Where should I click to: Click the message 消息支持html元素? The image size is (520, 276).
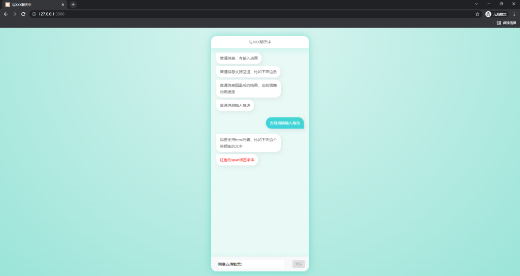click(x=248, y=143)
